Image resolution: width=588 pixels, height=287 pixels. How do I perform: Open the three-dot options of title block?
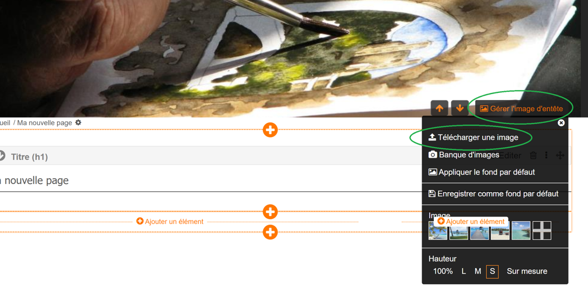tap(546, 155)
